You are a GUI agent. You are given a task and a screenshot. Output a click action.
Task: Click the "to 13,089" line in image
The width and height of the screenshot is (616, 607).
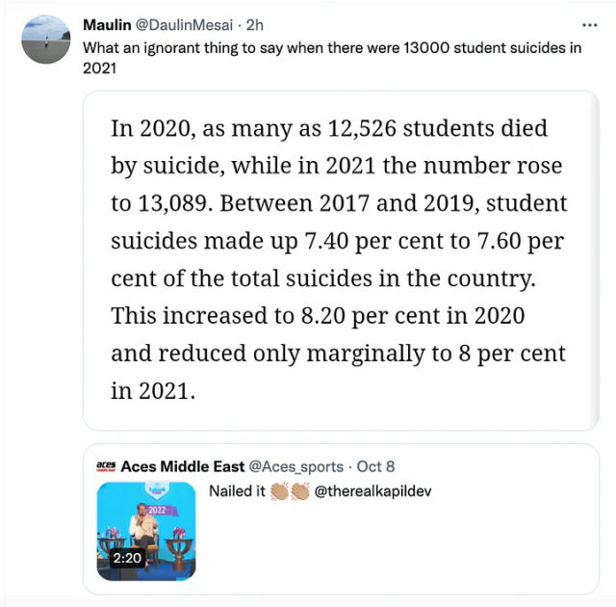tap(339, 203)
